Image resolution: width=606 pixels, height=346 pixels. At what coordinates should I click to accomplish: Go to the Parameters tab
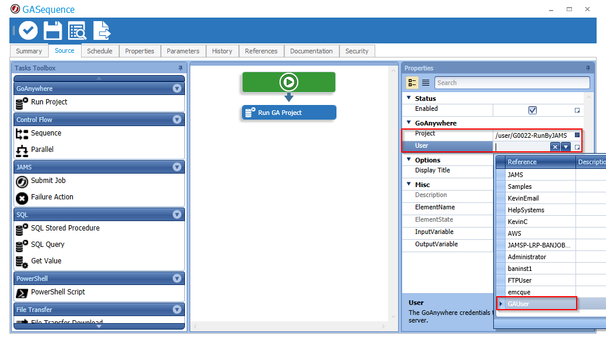(183, 51)
